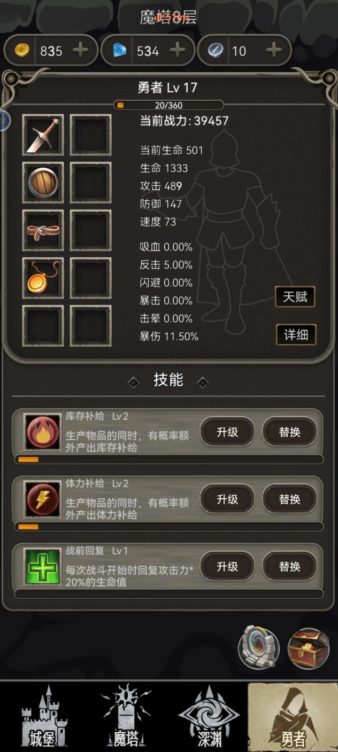Screen dimensions: 338x752
Task: Tap the equipped sword weapon slot
Action: coord(43,135)
